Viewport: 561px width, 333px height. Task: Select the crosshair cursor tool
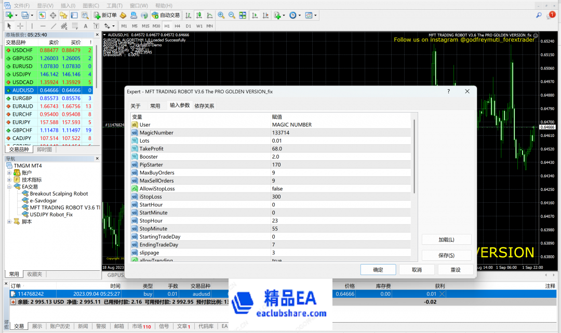[x=20, y=26]
